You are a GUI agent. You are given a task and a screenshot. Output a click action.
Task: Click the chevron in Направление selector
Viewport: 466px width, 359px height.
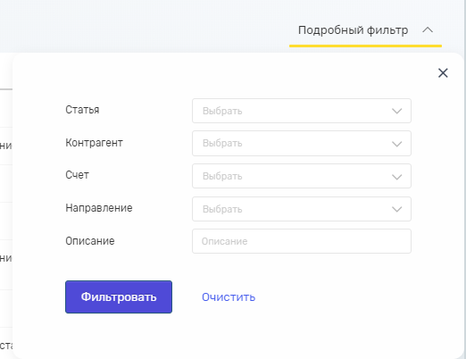tap(397, 209)
